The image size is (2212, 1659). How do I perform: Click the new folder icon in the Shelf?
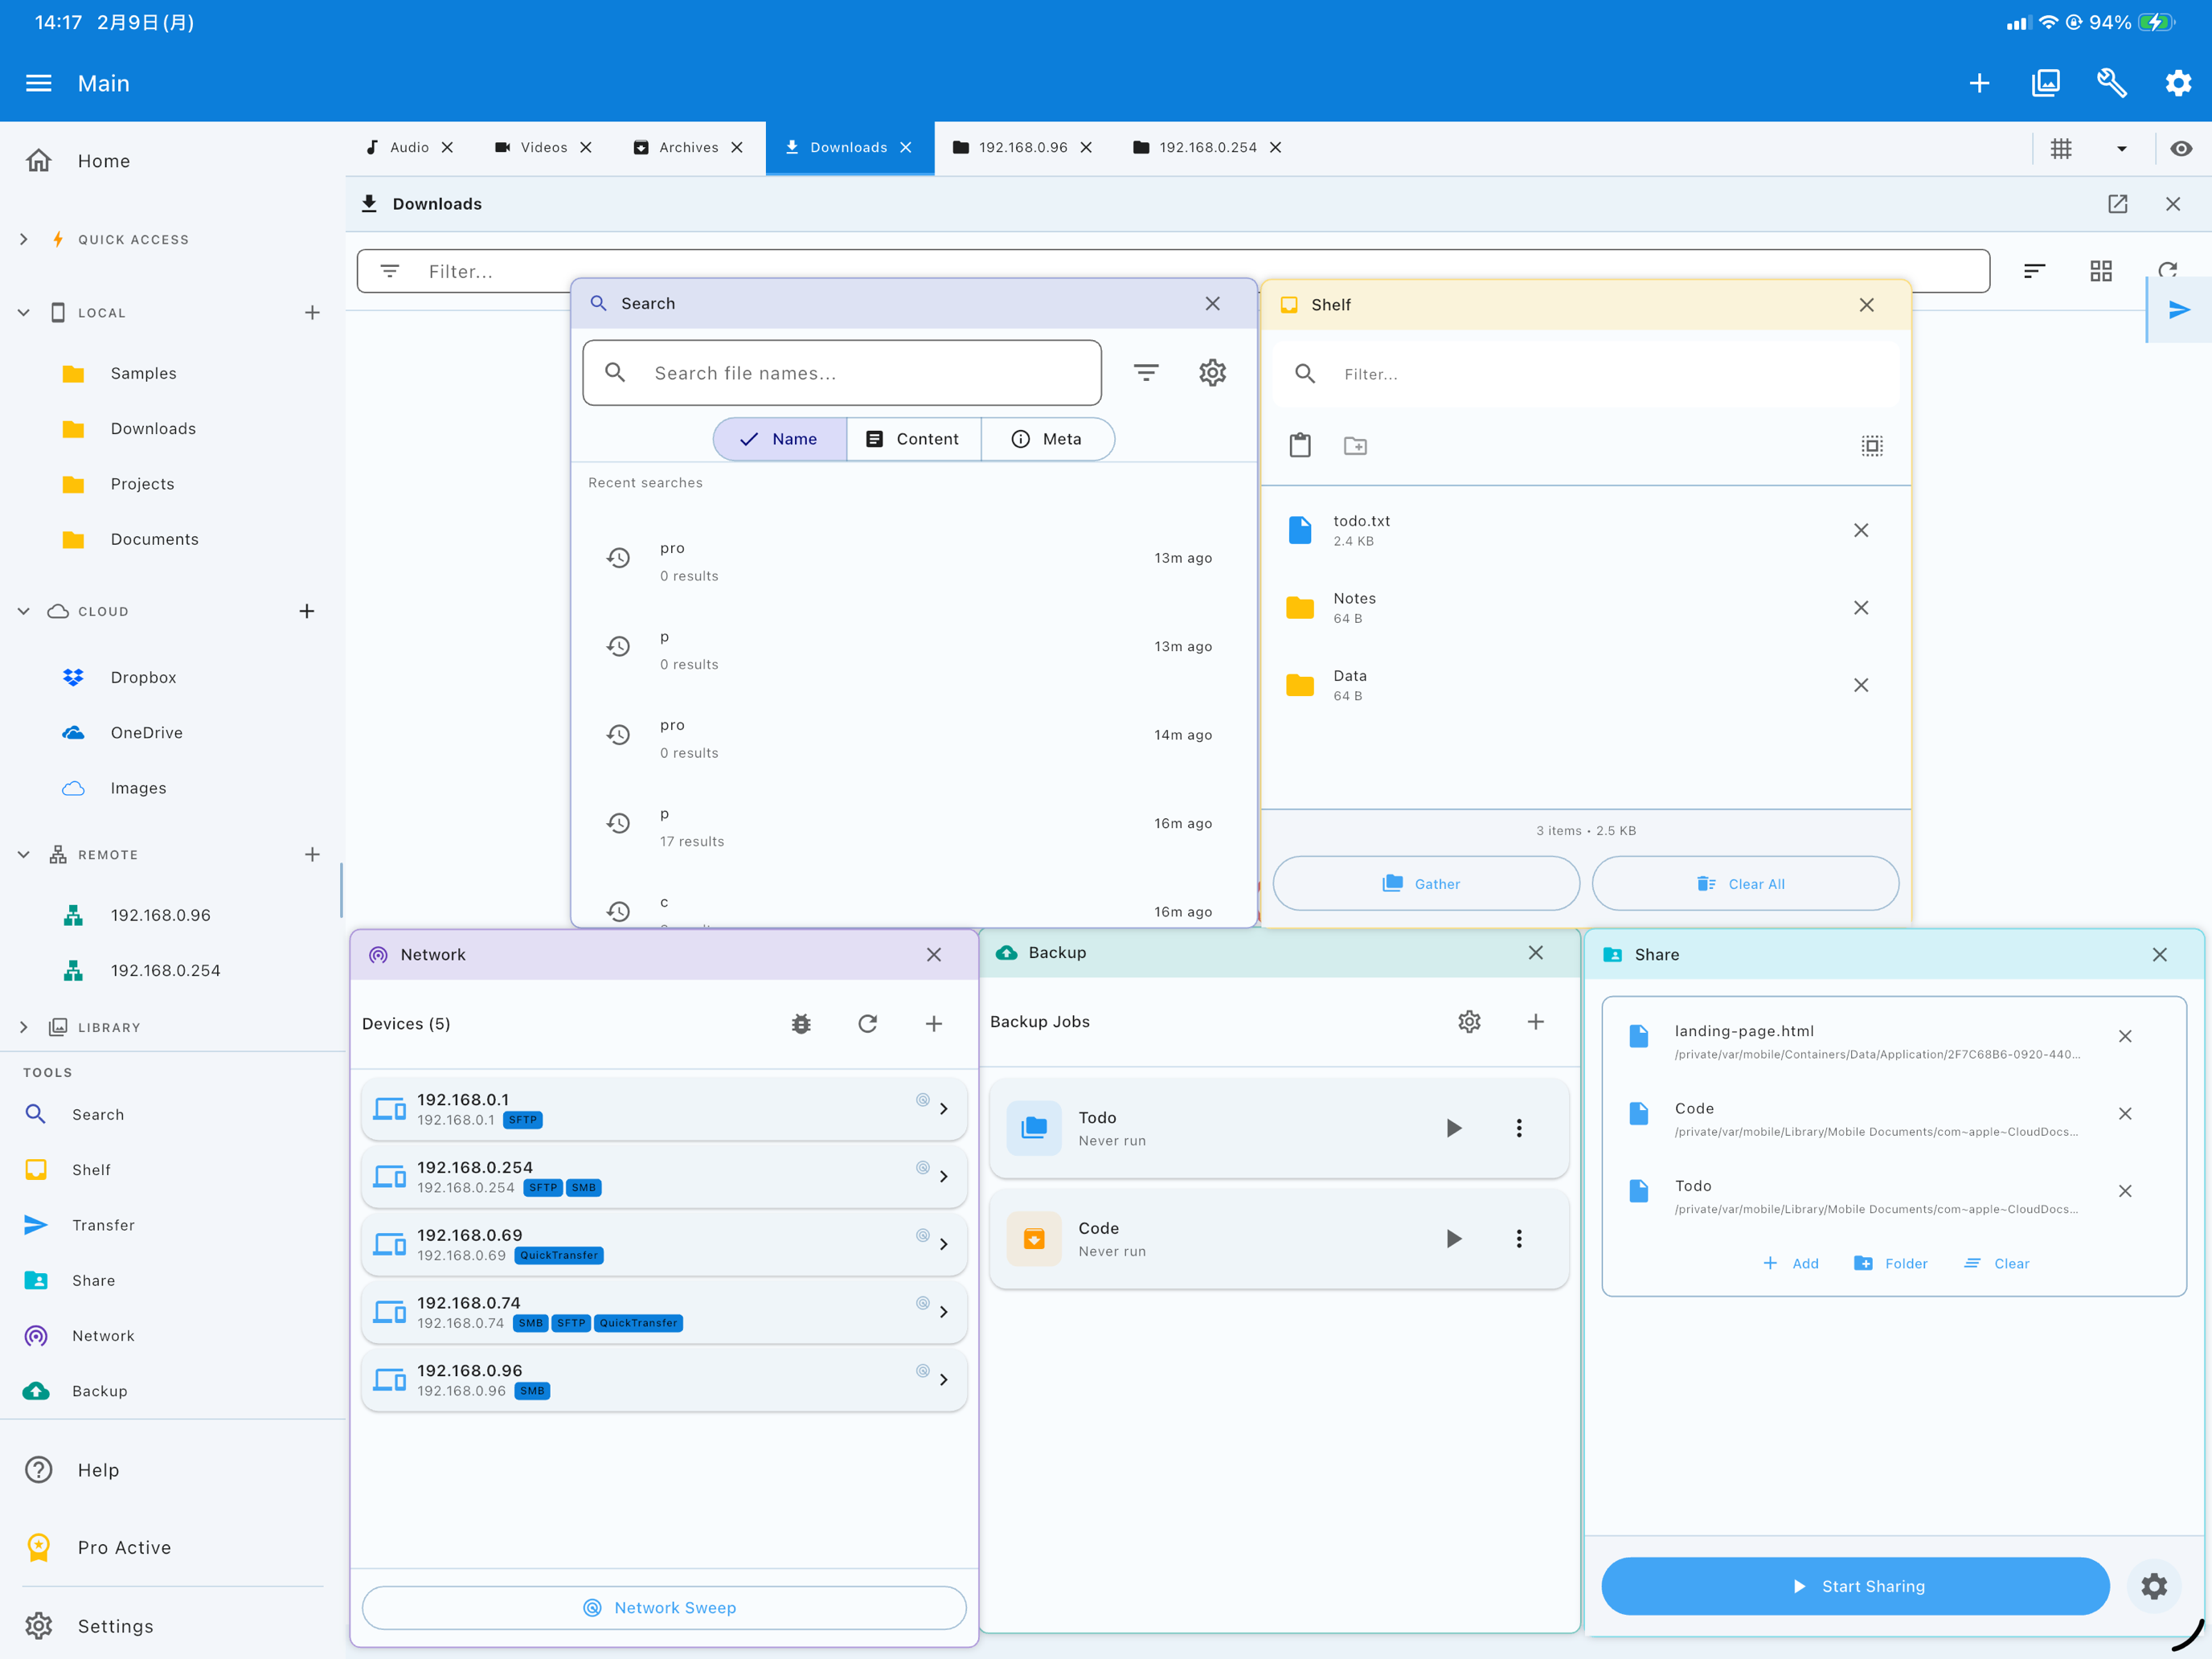click(1355, 445)
